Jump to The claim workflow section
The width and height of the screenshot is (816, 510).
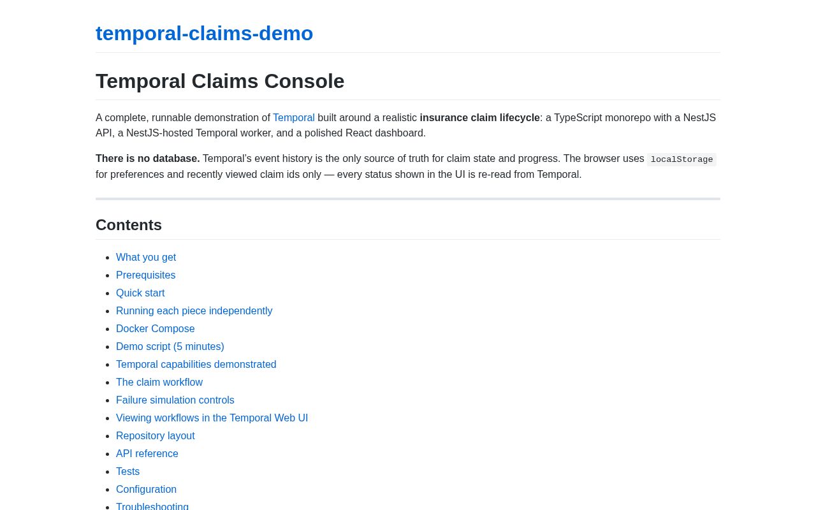159,382
